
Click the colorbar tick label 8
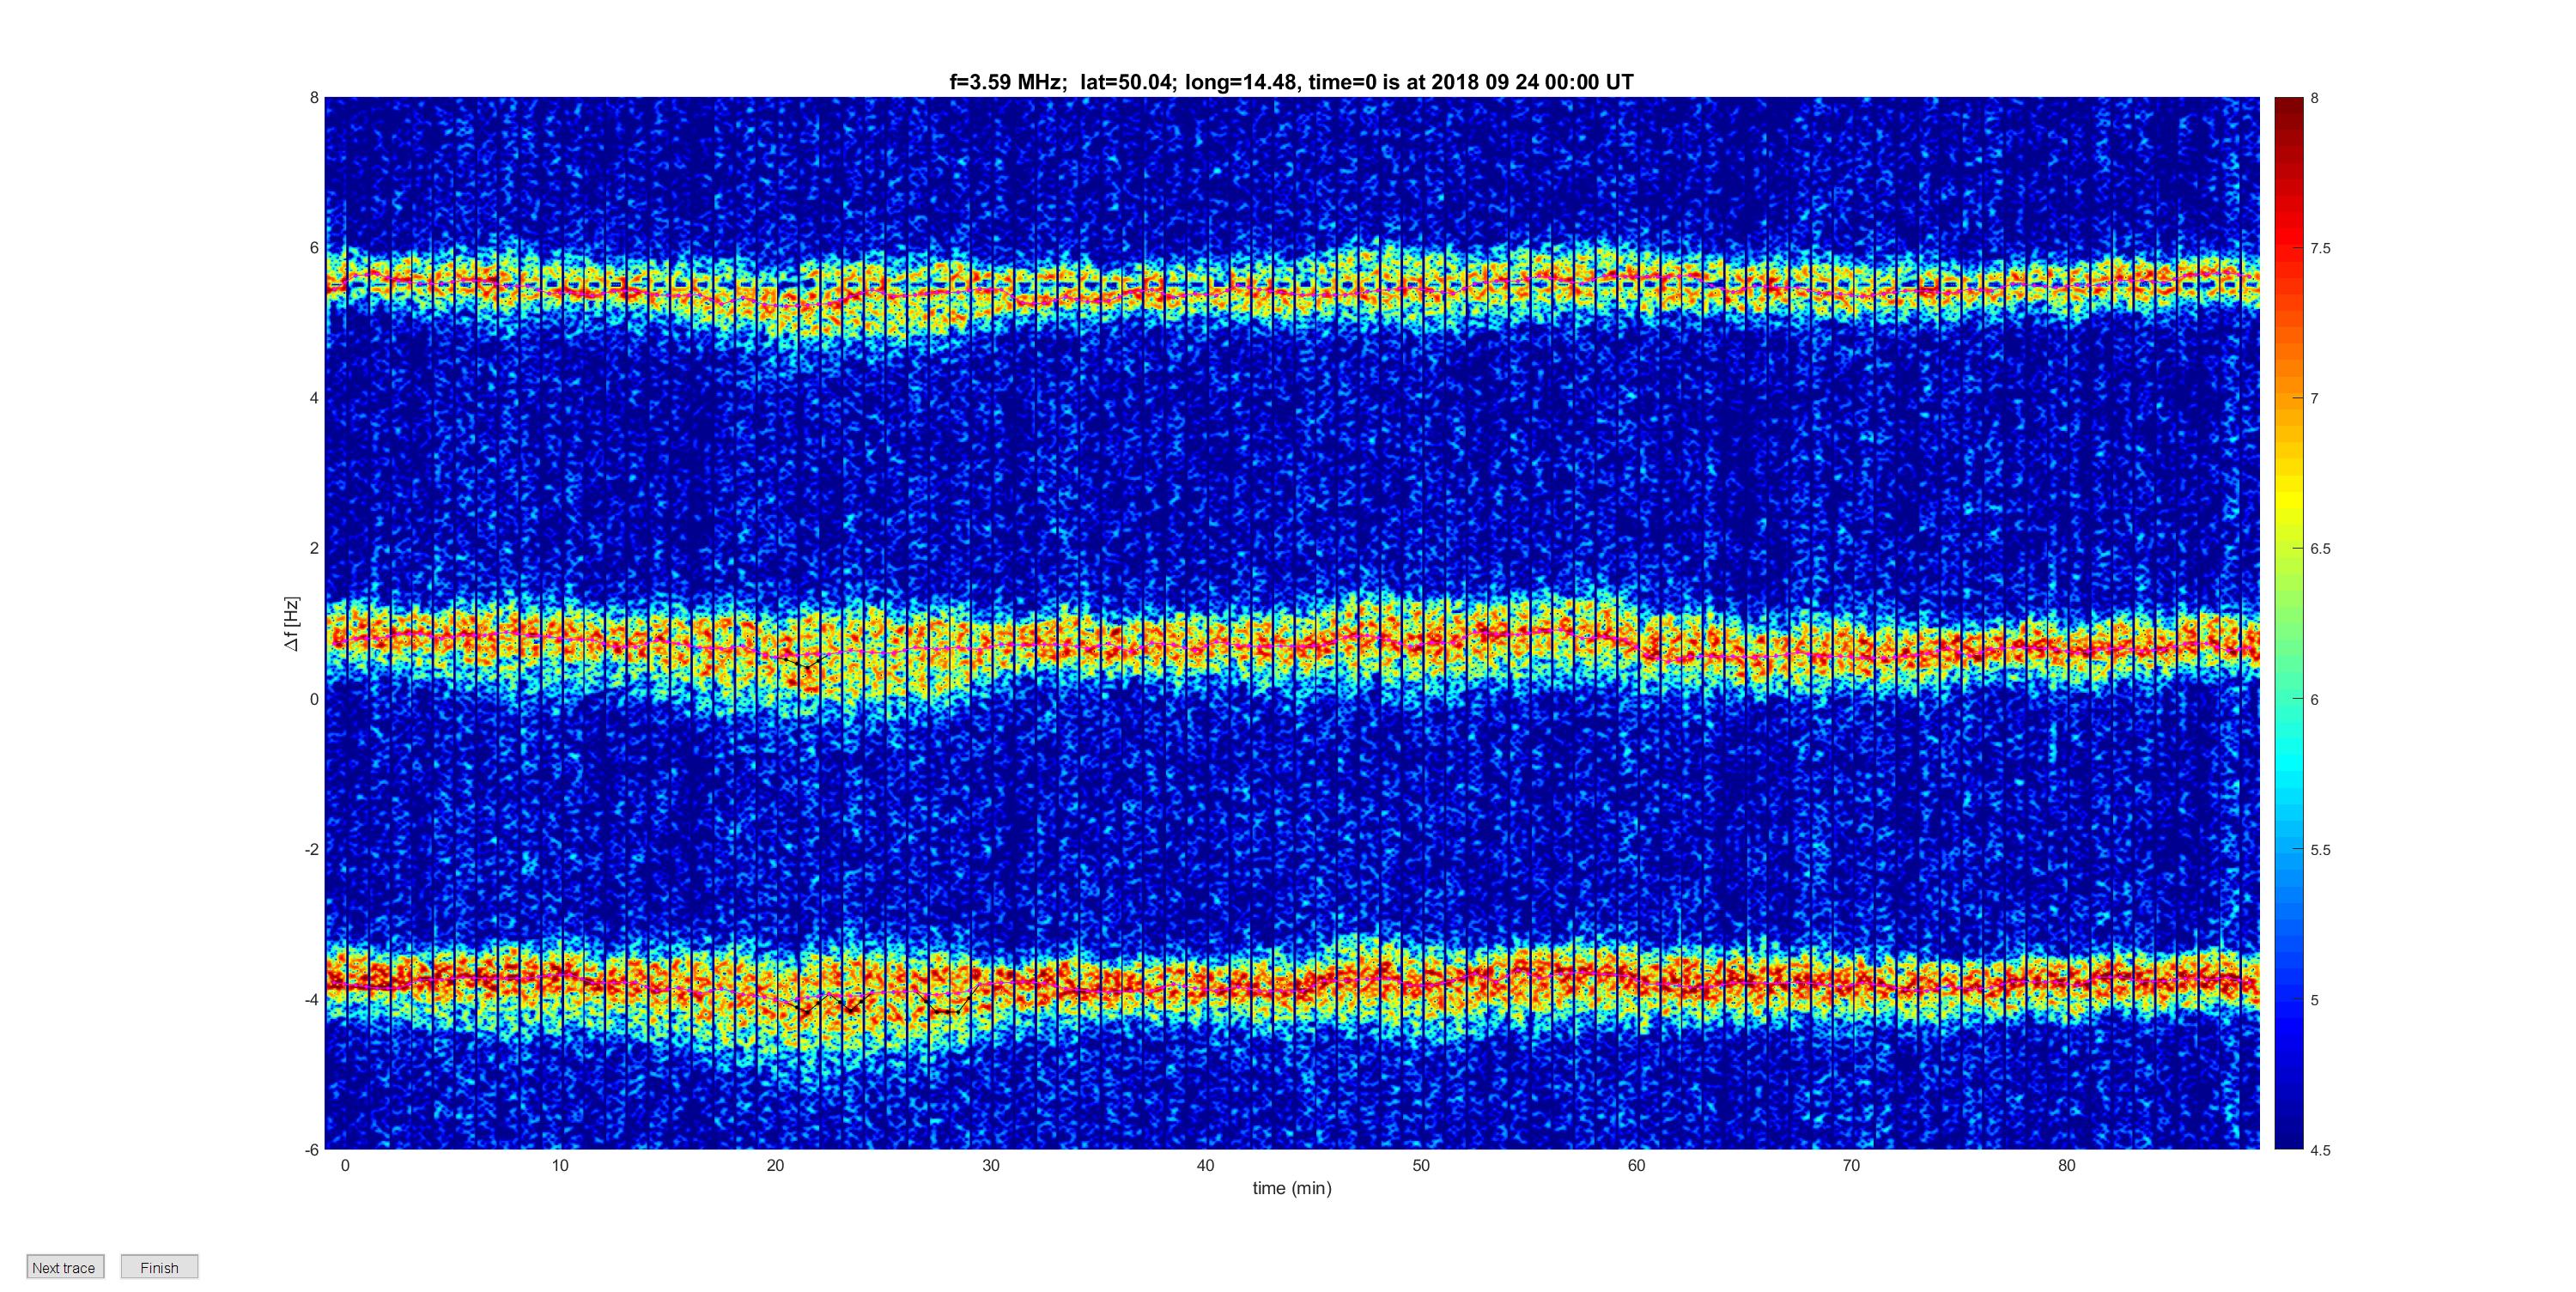click(2314, 98)
